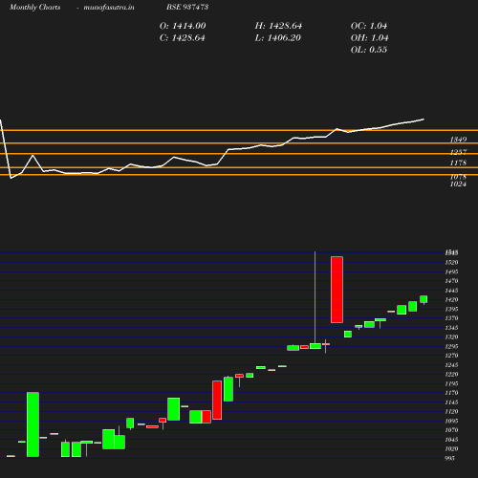
Task: Click the 995 price axis label
Action: 450,458
